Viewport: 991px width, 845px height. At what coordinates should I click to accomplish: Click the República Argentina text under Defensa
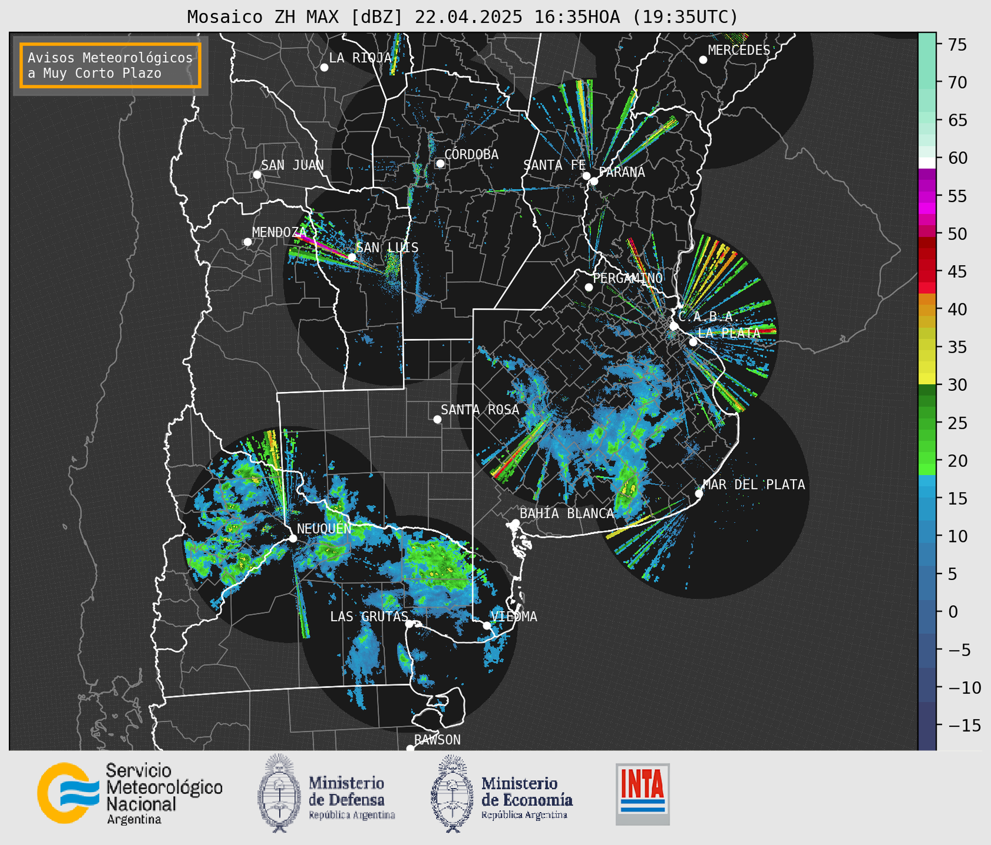point(352,815)
